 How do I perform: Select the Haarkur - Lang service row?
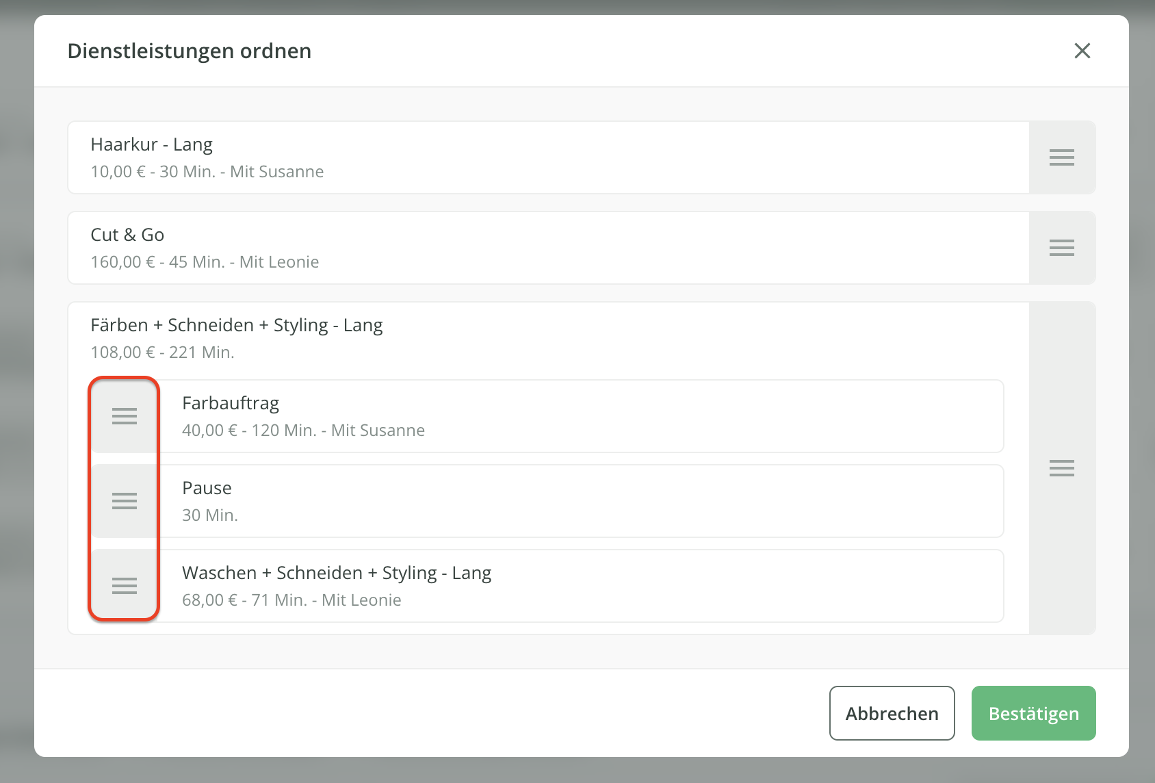547,157
